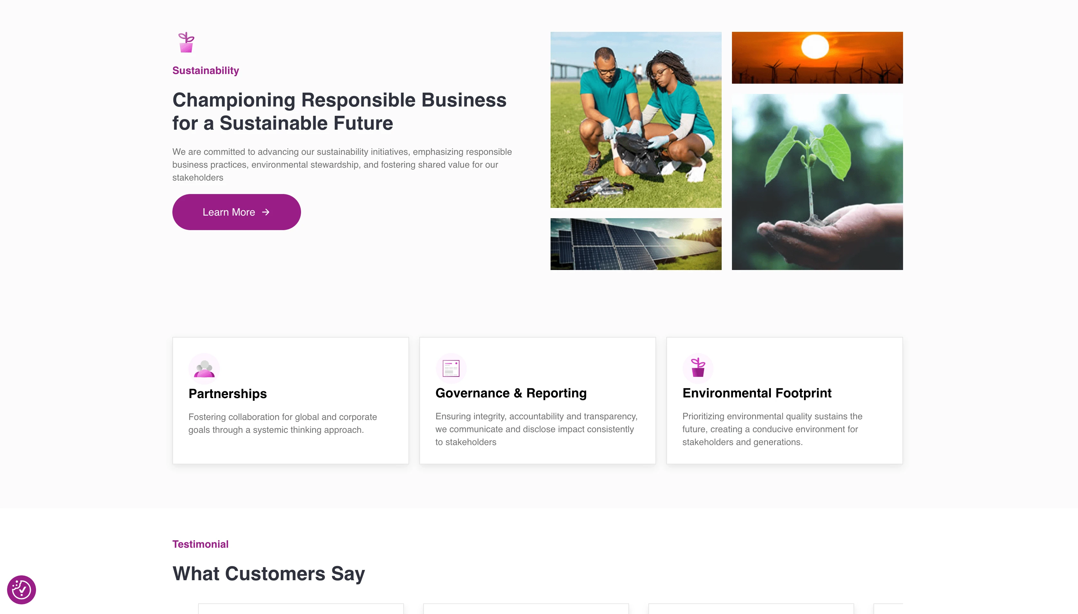
Task: Click the What Customers Say heading
Action: (269, 573)
